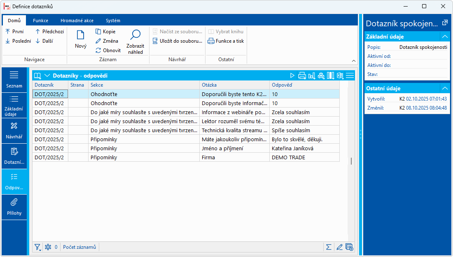The width and height of the screenshot is (453, 257).
Task: Jump to the last record (Poslední)
Action: point(18,41)
